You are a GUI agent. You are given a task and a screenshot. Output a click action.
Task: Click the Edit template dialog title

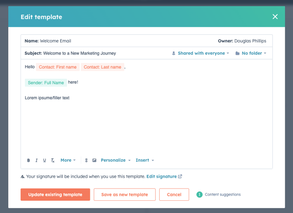(x=42, y=17)
